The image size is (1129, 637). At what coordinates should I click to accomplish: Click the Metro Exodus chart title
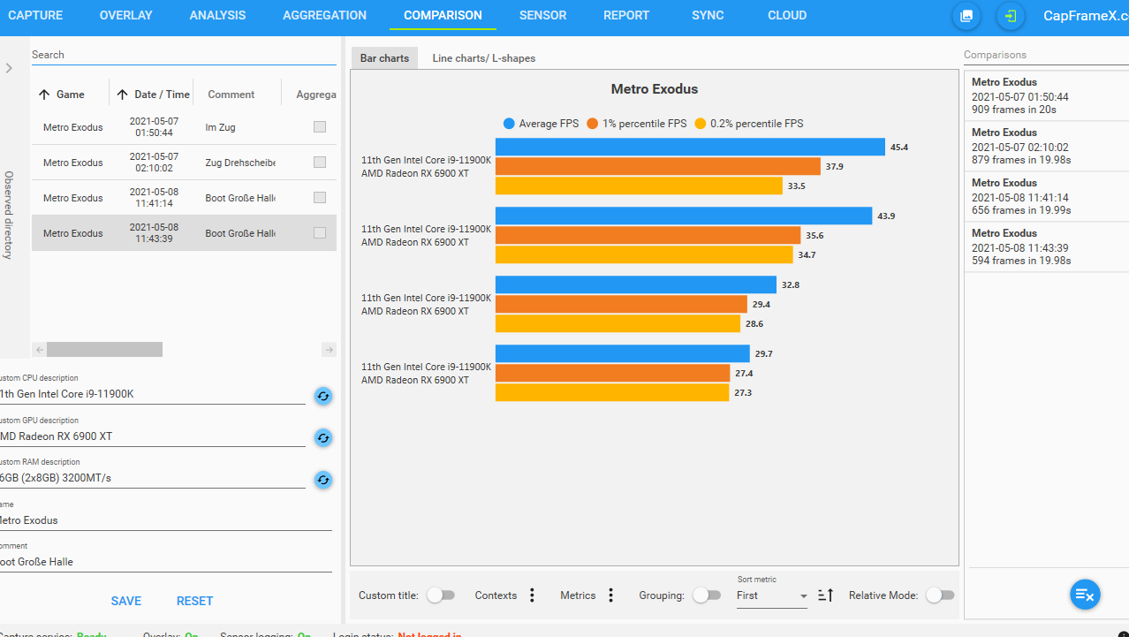pyautogui.click(x=655, y=89)
